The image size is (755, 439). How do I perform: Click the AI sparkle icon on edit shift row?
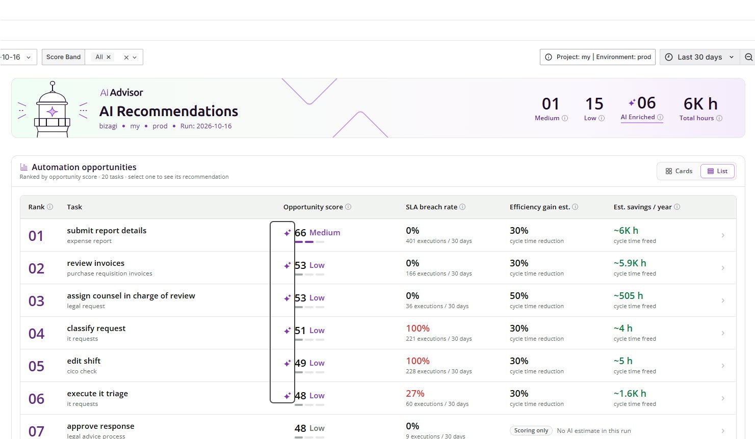(288, 363)
